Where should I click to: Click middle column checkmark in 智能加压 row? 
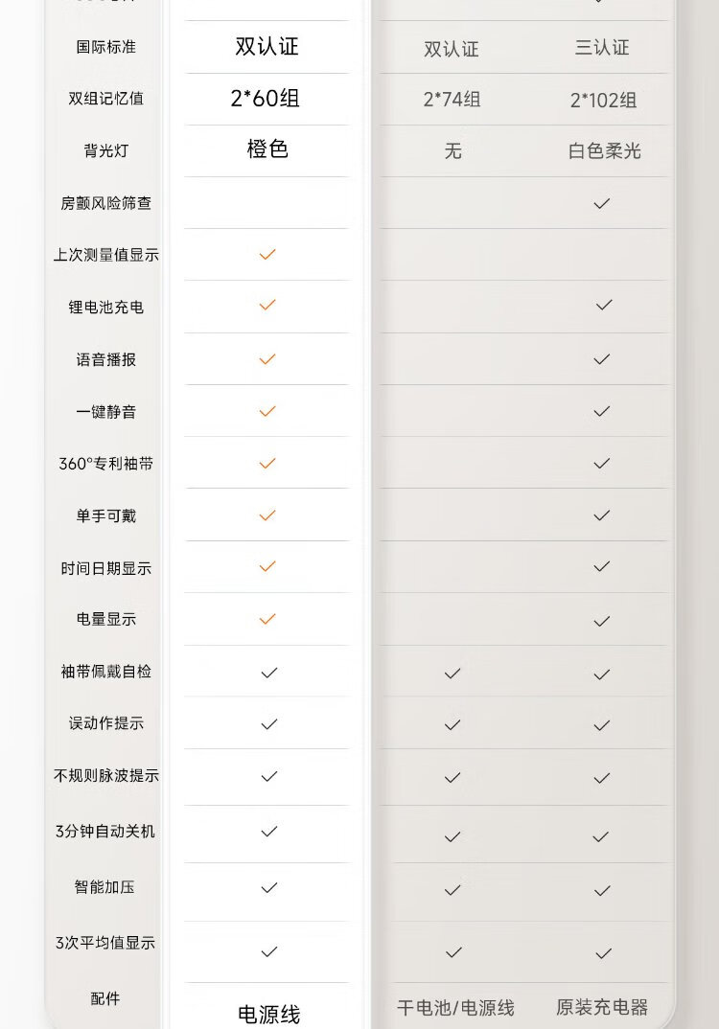(452, 890)
